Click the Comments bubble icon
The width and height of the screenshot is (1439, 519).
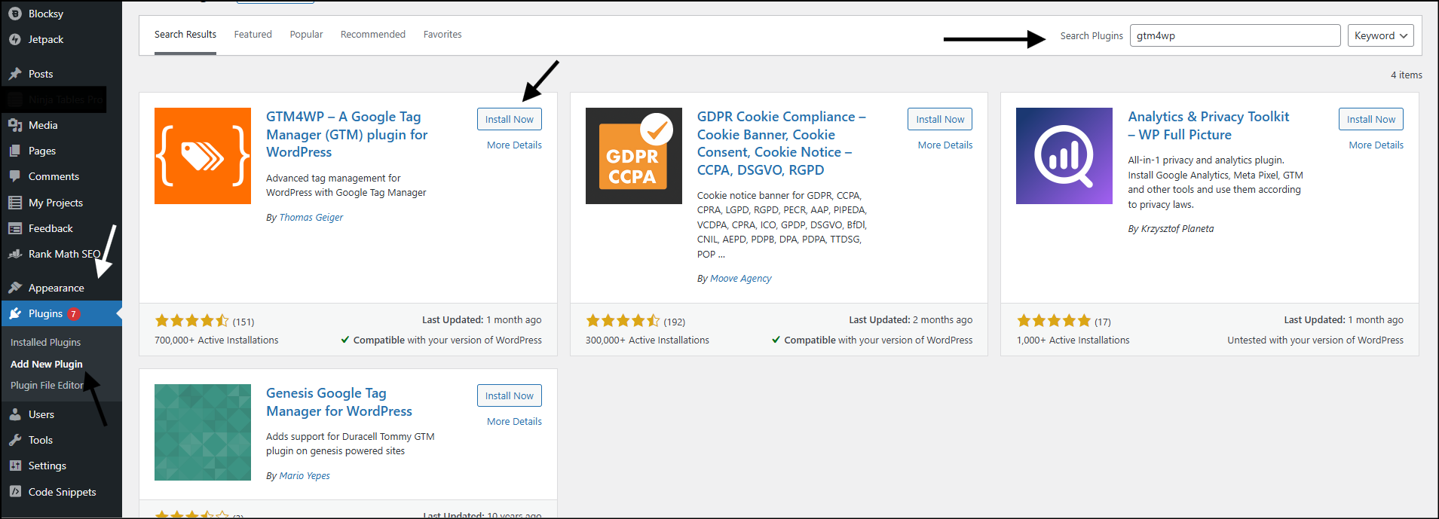[15, 176]
